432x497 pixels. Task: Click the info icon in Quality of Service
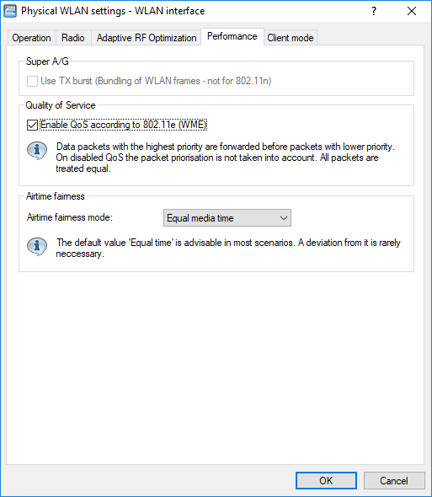(x=37, y=150)
